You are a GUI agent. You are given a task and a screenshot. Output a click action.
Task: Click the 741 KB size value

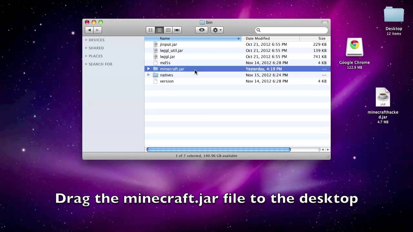(320, 57)
